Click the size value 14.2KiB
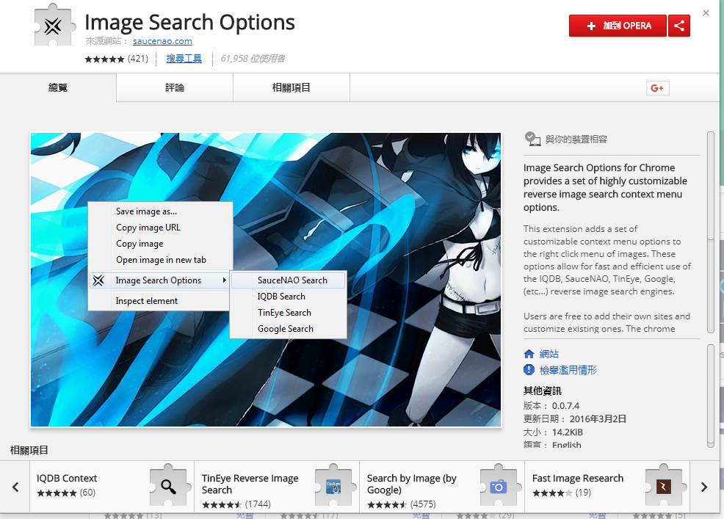724x519 pixels. [568, 432]
